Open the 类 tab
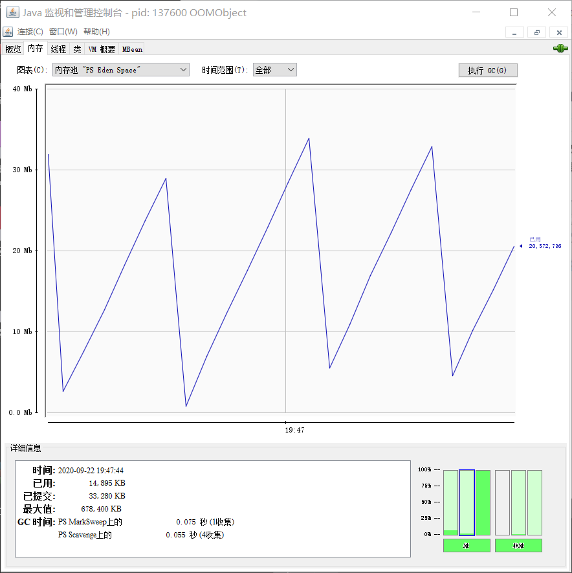 pyautogui.click(x=77, y=49)
